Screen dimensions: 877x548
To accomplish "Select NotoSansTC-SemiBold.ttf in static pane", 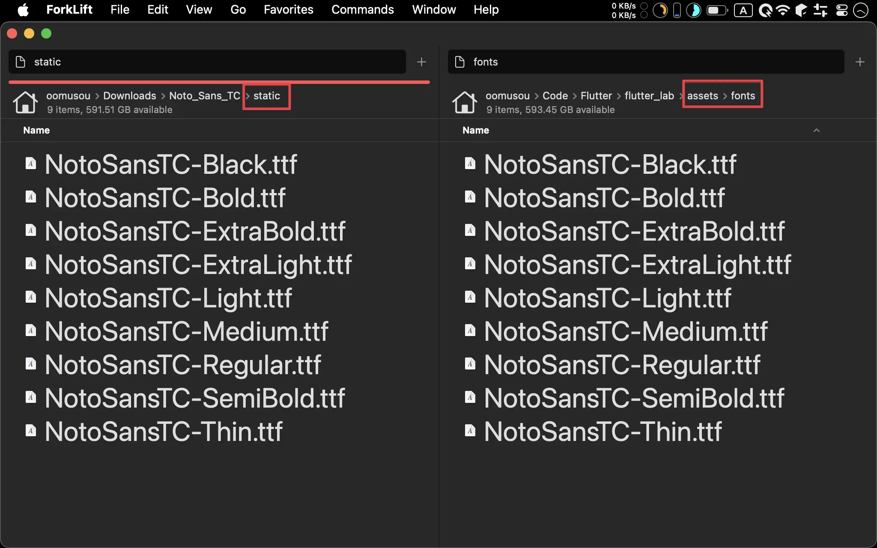I will pyautogui.click(x=195, y=398).
